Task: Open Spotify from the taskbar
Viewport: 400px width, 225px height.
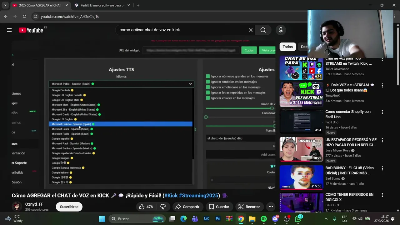Action: [263, 219]
